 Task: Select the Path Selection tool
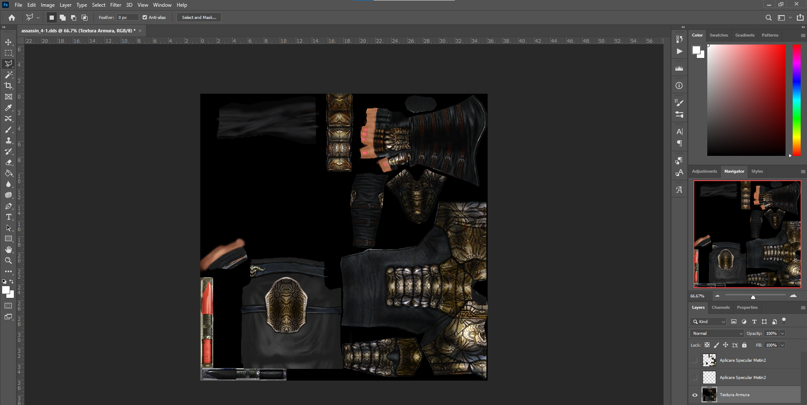(x=8, y=228)
